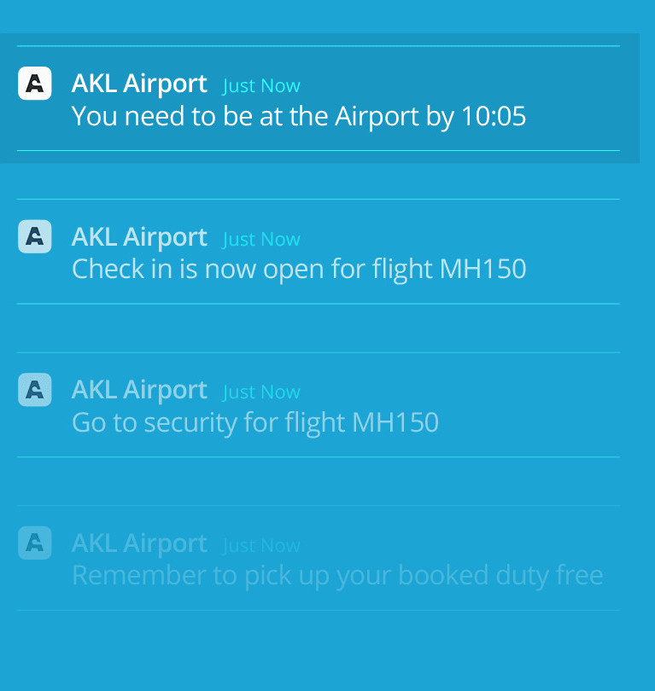Click the "Just Now" timestamp on the security notification
This screenshot has width=655, height=691.
[x=261, y=392]
